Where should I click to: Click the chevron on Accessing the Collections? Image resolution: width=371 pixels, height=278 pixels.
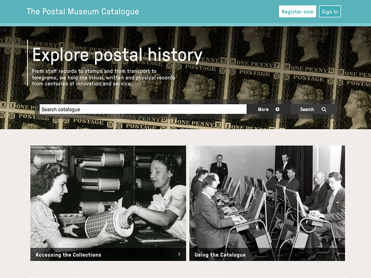pos(179,254)
